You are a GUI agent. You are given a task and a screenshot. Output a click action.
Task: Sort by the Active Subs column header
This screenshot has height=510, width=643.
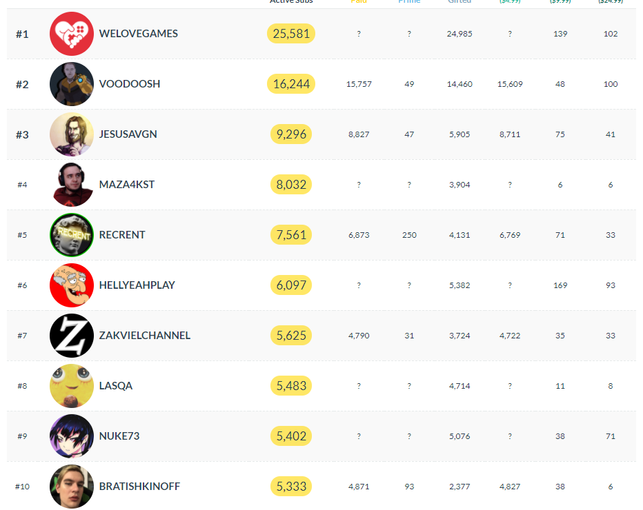(291, 1)
